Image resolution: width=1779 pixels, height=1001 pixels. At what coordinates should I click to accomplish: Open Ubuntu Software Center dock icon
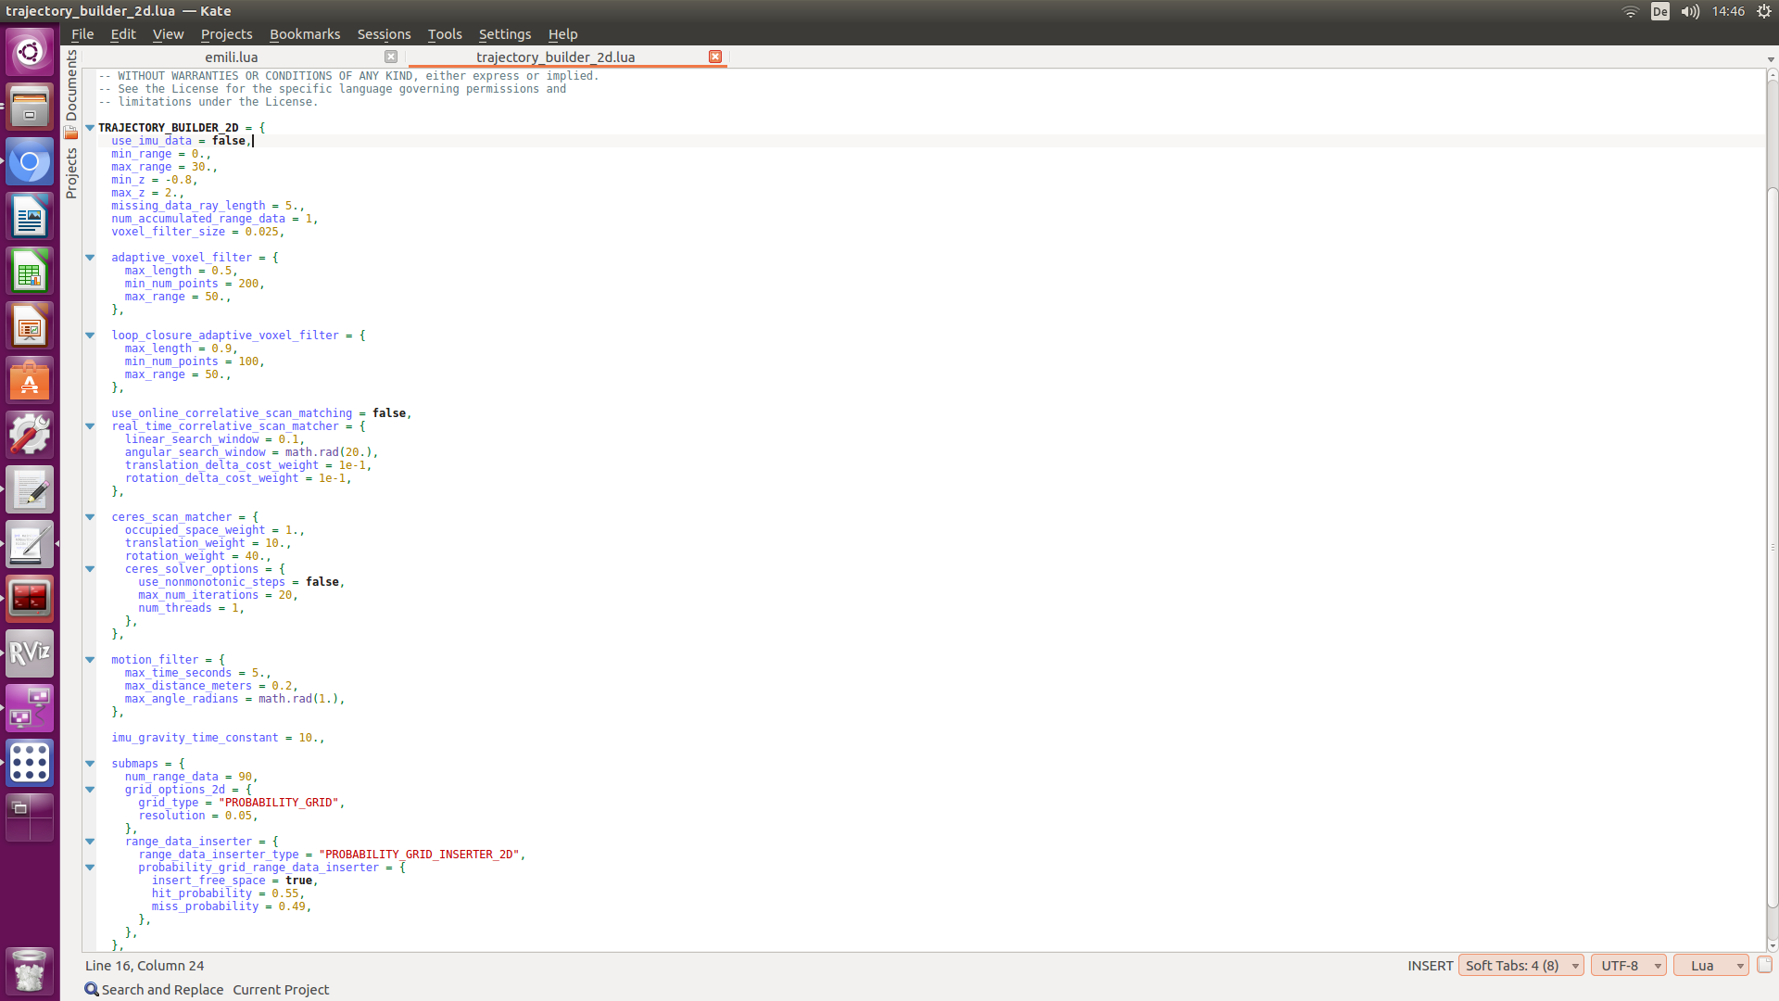30,381
